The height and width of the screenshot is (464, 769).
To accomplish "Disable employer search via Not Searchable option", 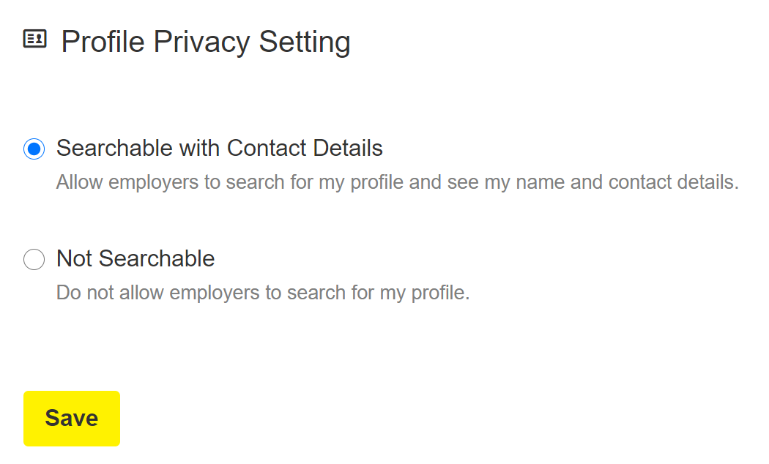I will tap(34, 260).
